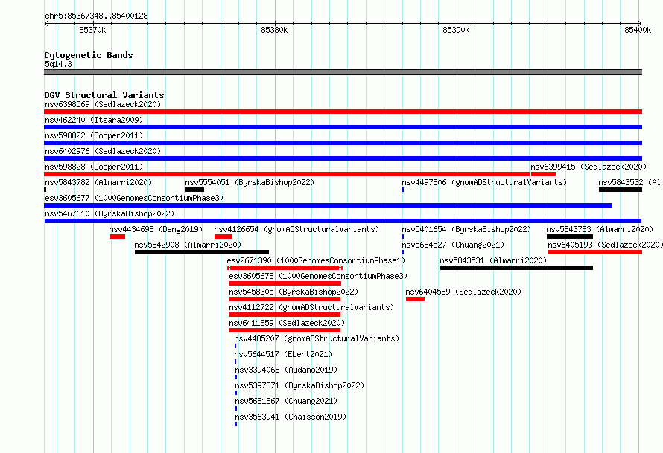Viewport: 663px width, 453px height.
Task: Click the short red nsv6399415 bar
Action: 543,174
